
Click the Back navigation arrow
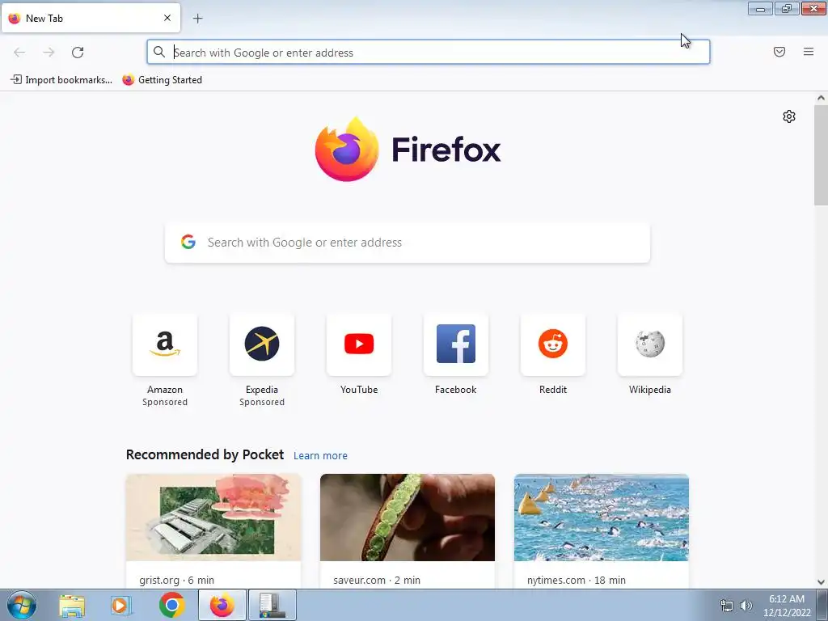(19, 53)
